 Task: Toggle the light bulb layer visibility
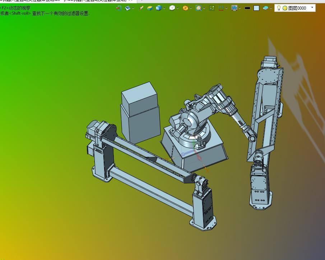point(279,8)
